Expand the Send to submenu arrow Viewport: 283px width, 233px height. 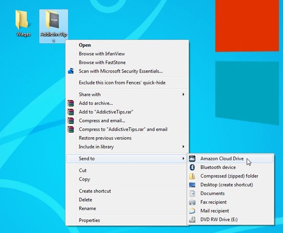click(x=183, y=159)
